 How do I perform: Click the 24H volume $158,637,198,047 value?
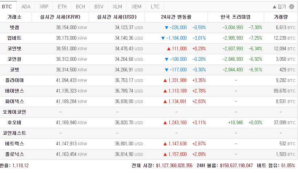pos(237,166)
